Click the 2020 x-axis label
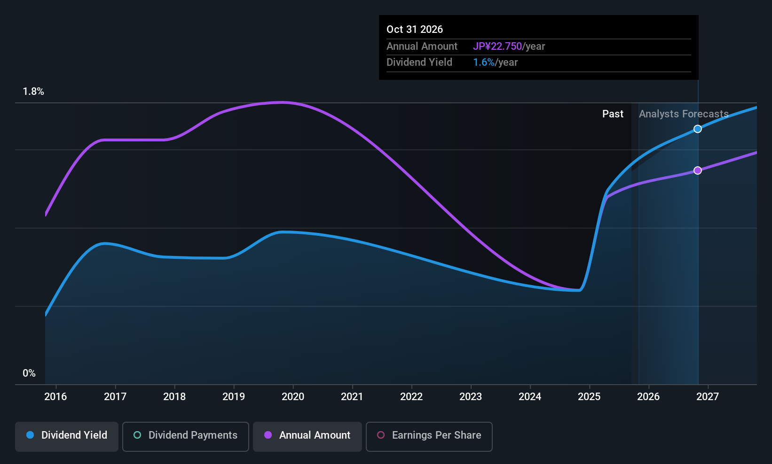 [x=293, y=397]
